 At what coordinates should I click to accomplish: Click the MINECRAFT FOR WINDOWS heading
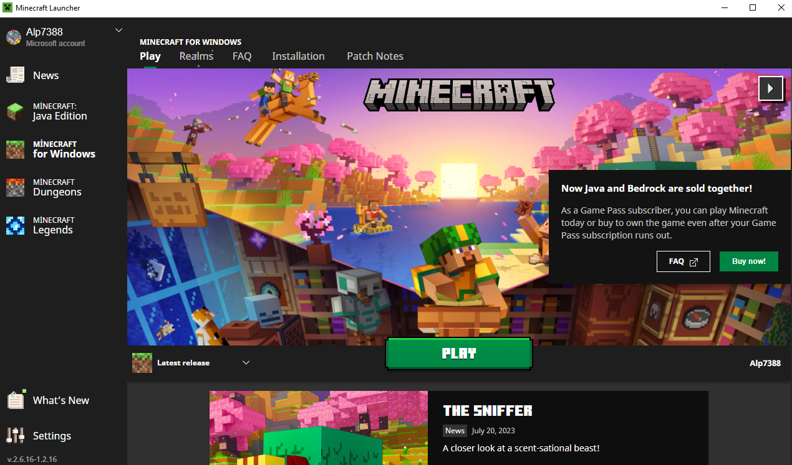coord(191,42)
